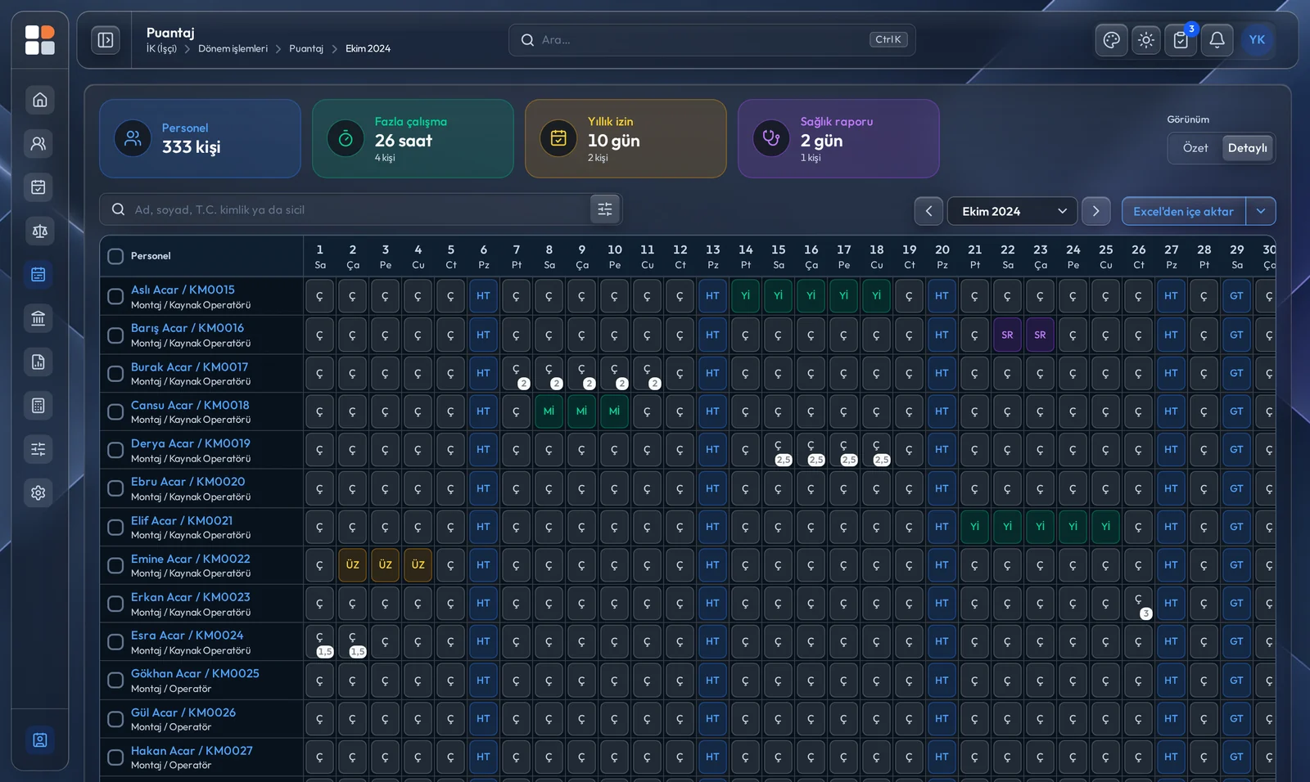This screenshot has width=1310, height=782.
Task: Open the calendar-check icon in sidebar
Action: (38, 187)
